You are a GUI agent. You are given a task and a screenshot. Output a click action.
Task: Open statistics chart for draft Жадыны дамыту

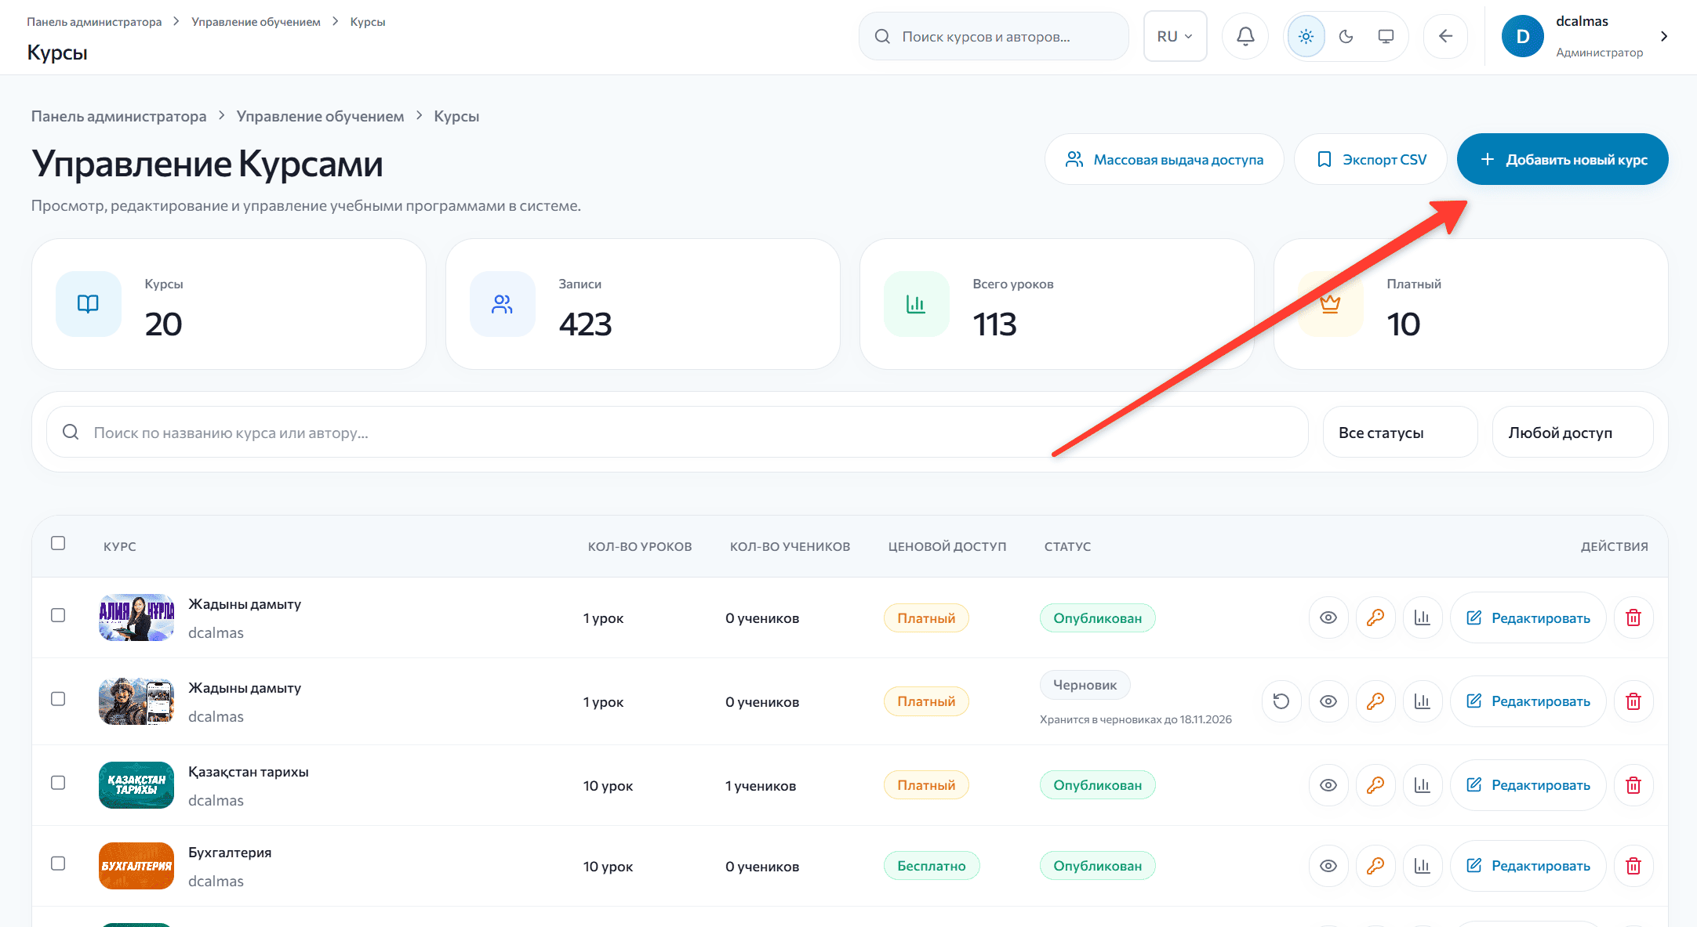point(1423,701)
